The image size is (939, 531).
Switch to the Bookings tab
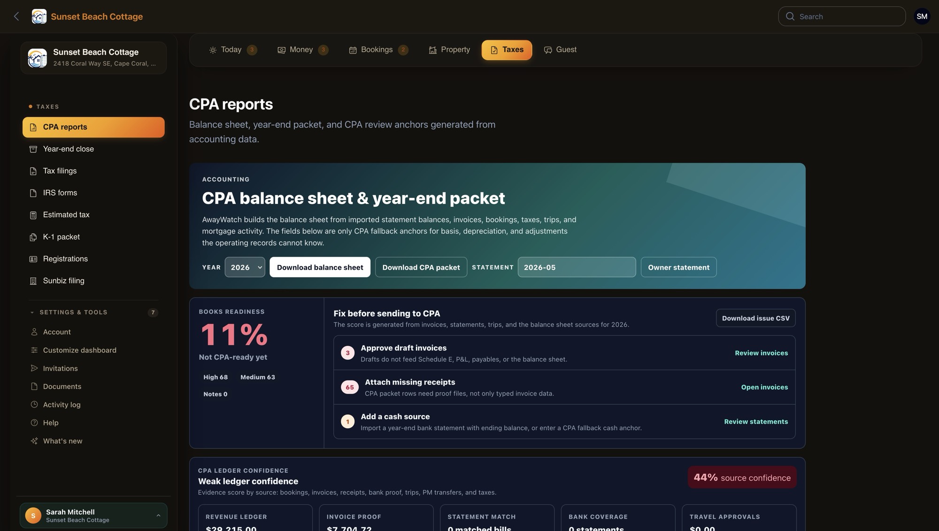pyautogui.click(x=378, y=50)
